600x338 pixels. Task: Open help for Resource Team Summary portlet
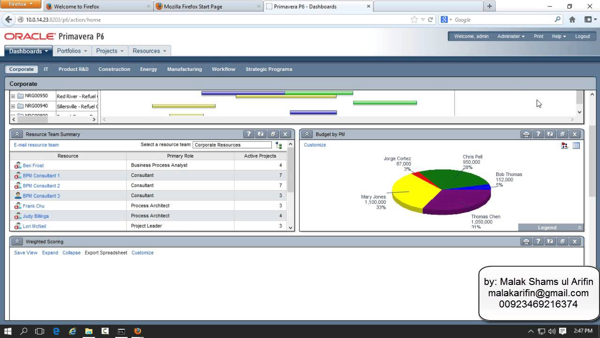250,134
